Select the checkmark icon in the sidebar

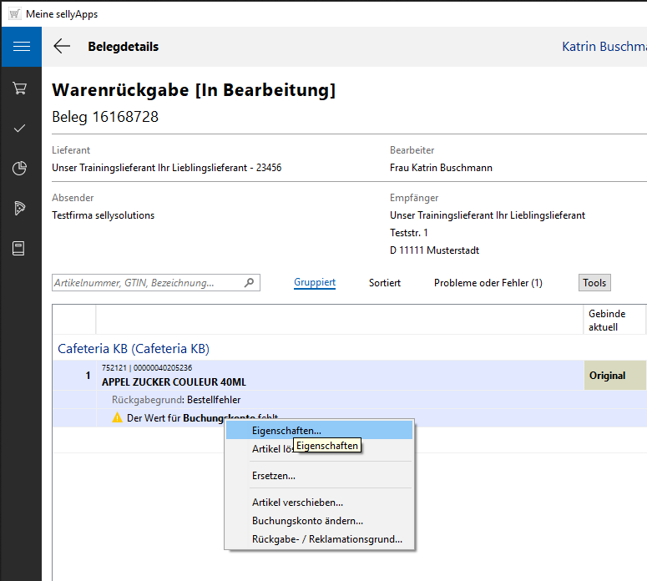(x=20, y=129)
